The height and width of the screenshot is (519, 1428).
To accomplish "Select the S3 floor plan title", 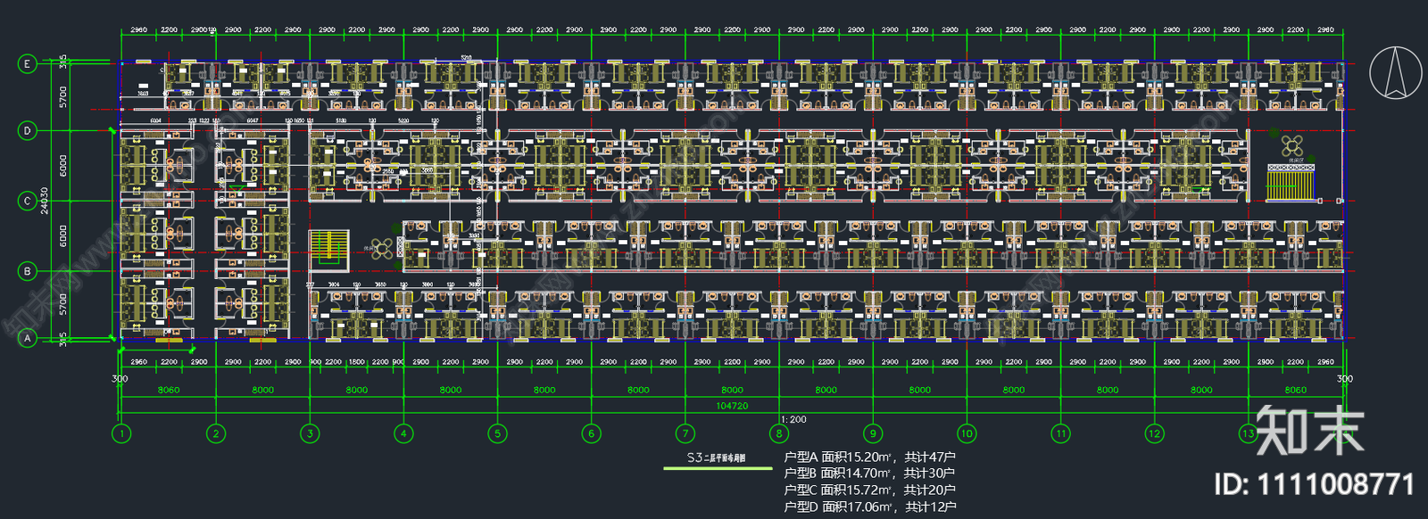I will click(x=716, y=458).
